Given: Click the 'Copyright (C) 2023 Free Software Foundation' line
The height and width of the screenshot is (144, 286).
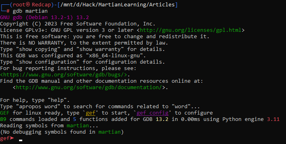Looking at the screenshot, I should pos(77,24).
